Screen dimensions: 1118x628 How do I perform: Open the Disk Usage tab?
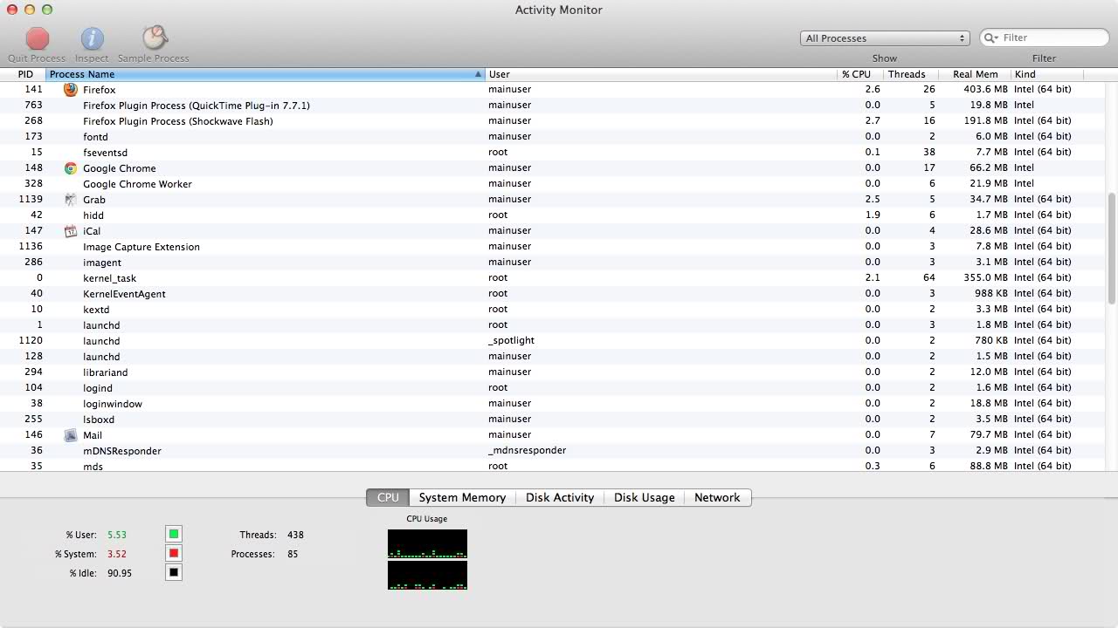(645, 497)
